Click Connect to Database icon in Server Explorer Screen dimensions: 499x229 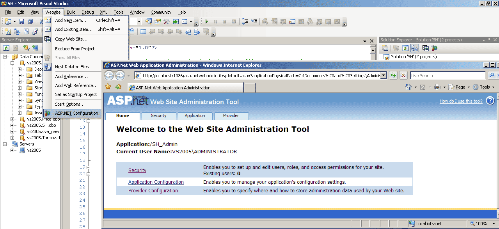tap(26, 48)
